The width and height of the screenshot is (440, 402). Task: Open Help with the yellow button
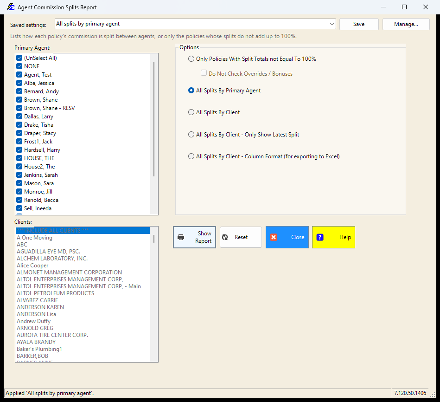pyautogui.click(x=333, y=237)
